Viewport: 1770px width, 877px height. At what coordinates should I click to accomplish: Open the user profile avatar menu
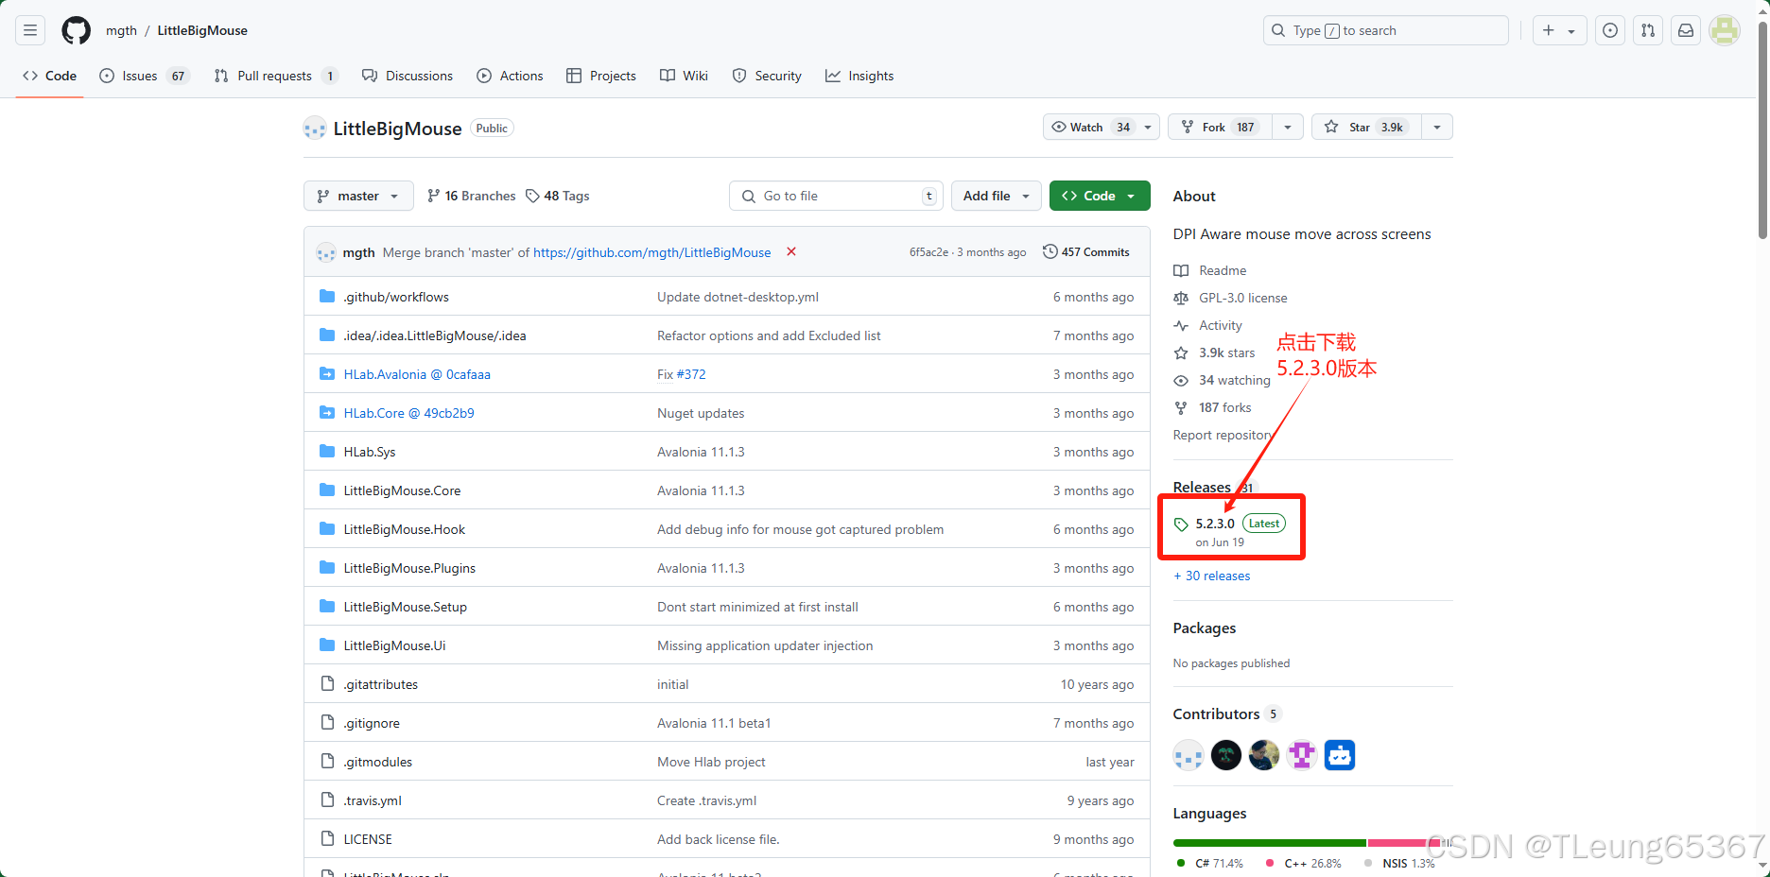[1724, 30]
